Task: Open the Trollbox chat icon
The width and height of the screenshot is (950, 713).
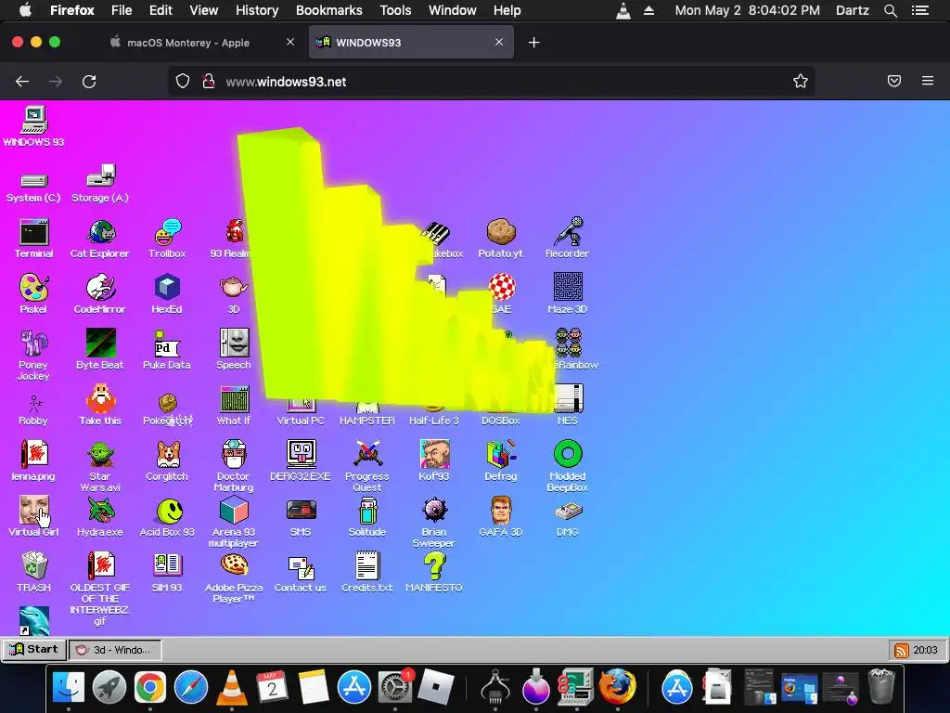Action: pyautogui.click(x=167, y=239)
